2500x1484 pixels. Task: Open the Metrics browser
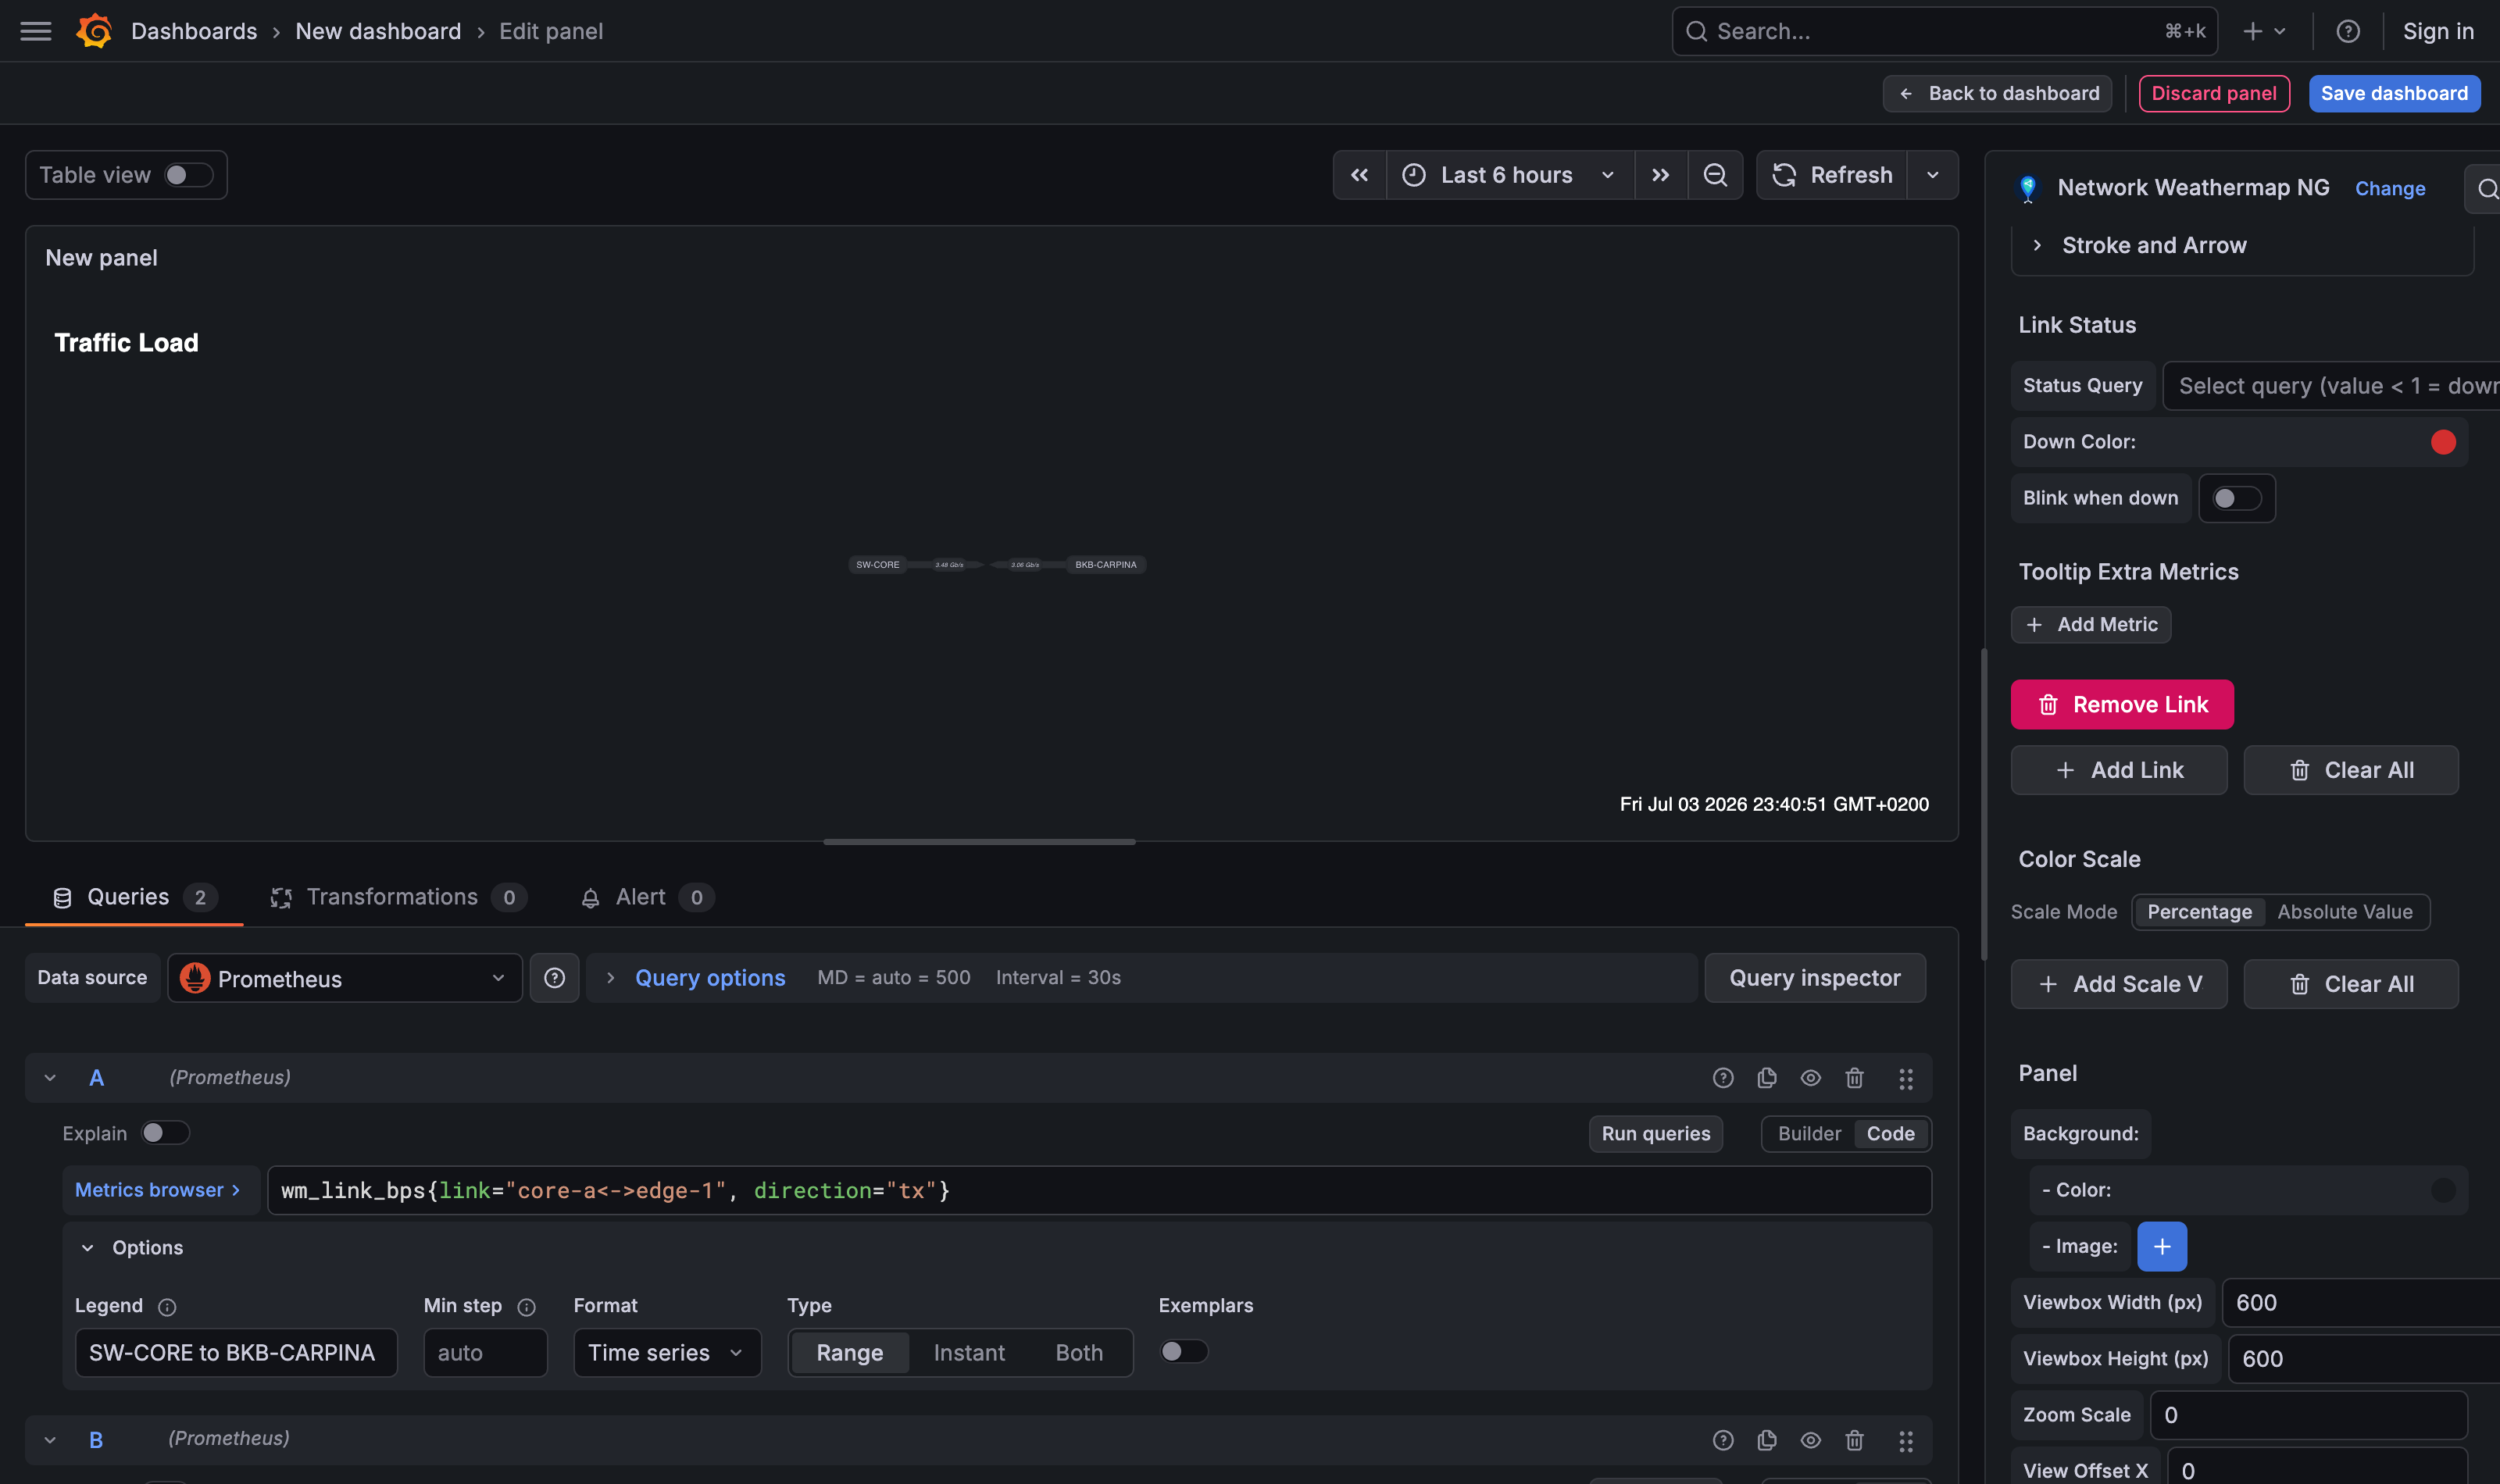pos(159,1190)
